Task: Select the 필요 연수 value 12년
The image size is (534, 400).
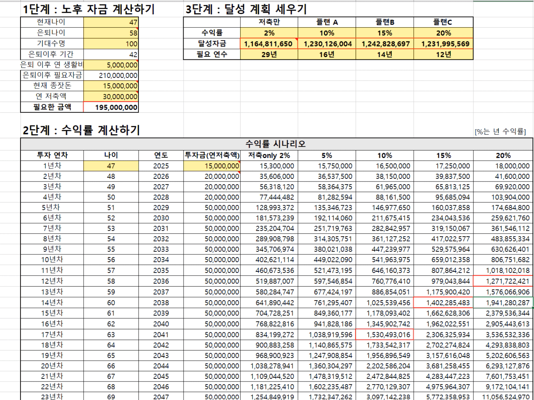Action: [444, 54]
